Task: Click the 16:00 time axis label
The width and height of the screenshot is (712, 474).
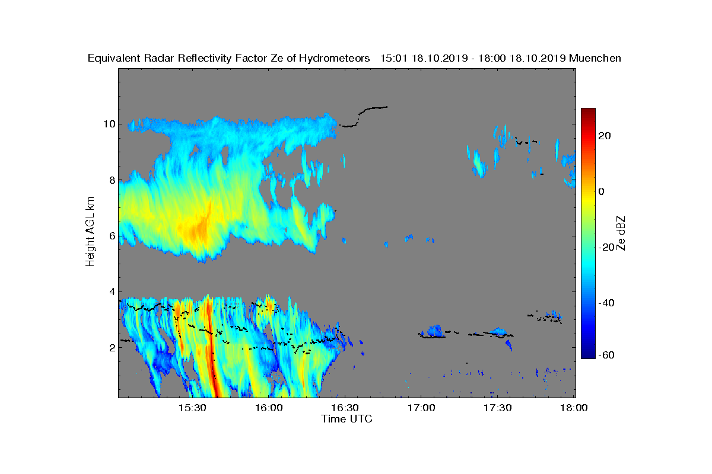Action: 269,408
